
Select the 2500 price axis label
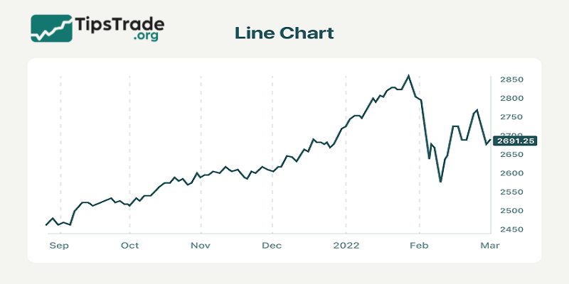click(510, 211)
